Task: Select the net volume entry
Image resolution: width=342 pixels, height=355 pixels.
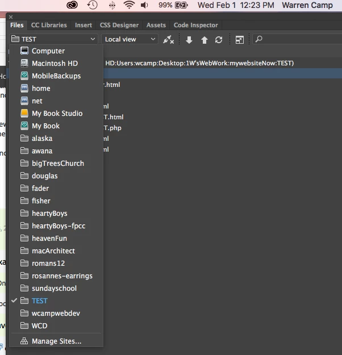Action: coord(56,101)
